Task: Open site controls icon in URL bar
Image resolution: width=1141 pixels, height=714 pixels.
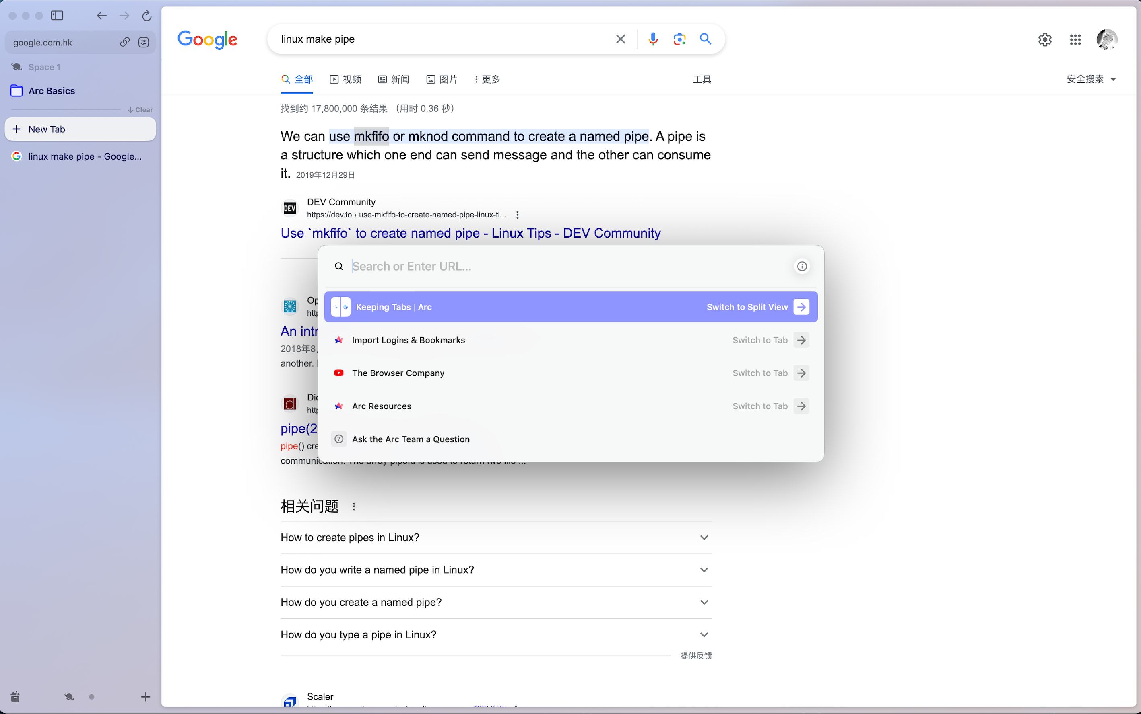Action: [x=143, y=42]
